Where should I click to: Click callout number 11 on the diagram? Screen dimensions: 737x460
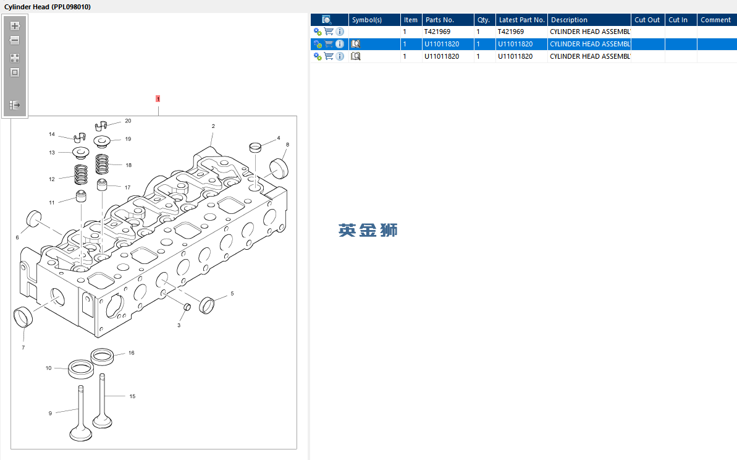[x=52, y=203]
